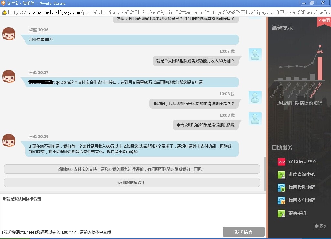Click 卓蓝 agent avatar at 10:09
This screenshot has height=239, width=331.
9,140
